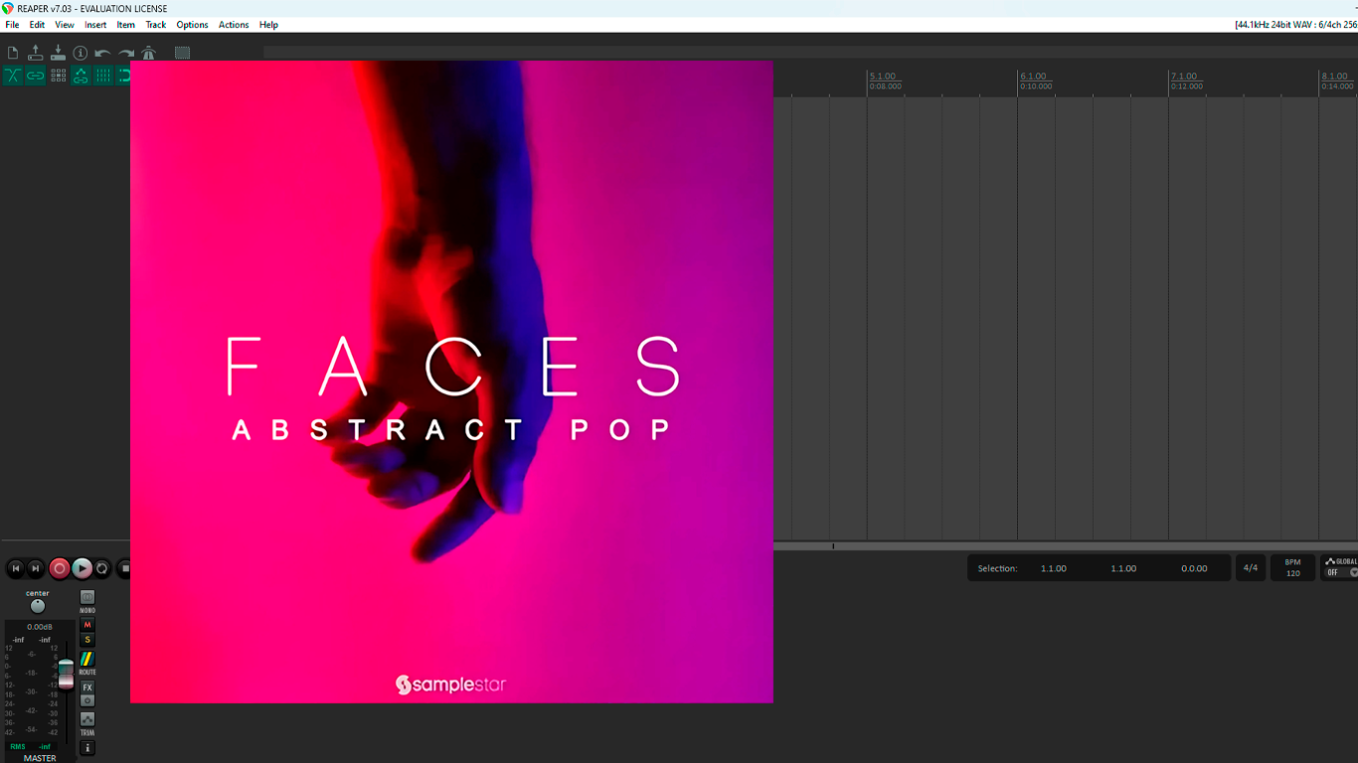Image resolution: width=1358 pixels, height=763 pixels.
Task: Click the Save Project download-arrow icon
Action: click(58, 53)
